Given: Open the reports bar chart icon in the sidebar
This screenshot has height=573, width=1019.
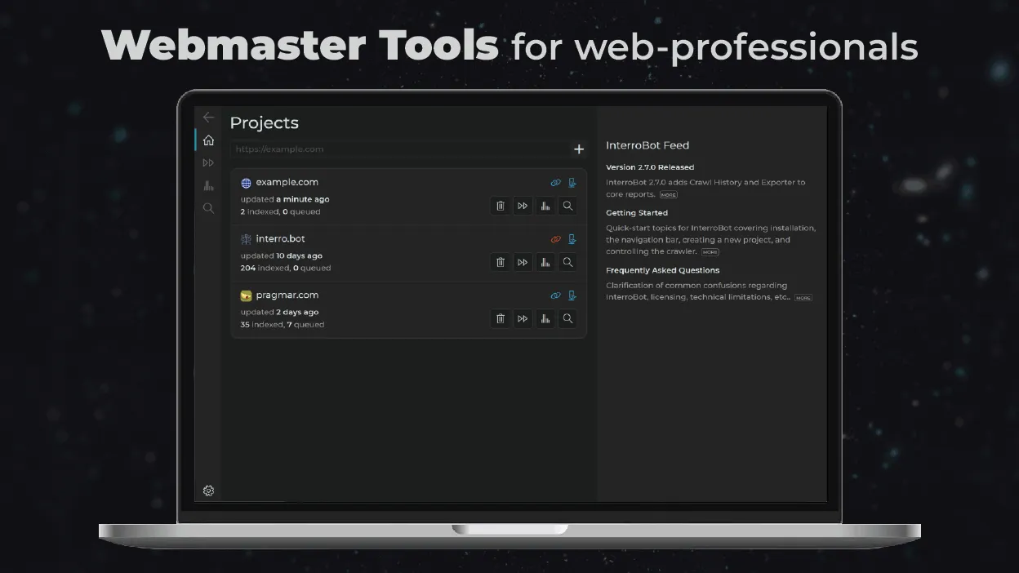Looking at the screenshot, I should [208, 186].
